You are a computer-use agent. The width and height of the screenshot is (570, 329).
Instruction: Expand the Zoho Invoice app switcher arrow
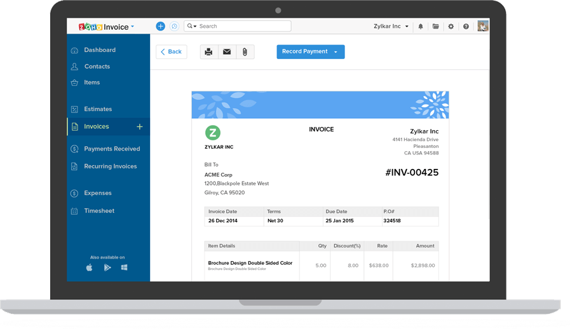(x=132, y=27)
